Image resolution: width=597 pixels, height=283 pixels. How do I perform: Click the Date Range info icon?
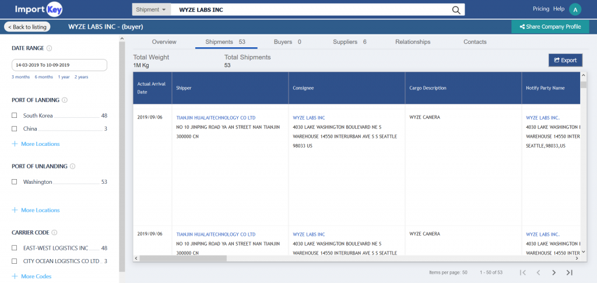tap(50, 48)
